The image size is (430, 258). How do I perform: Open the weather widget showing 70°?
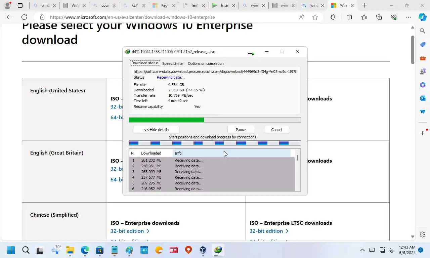[55, 250]
